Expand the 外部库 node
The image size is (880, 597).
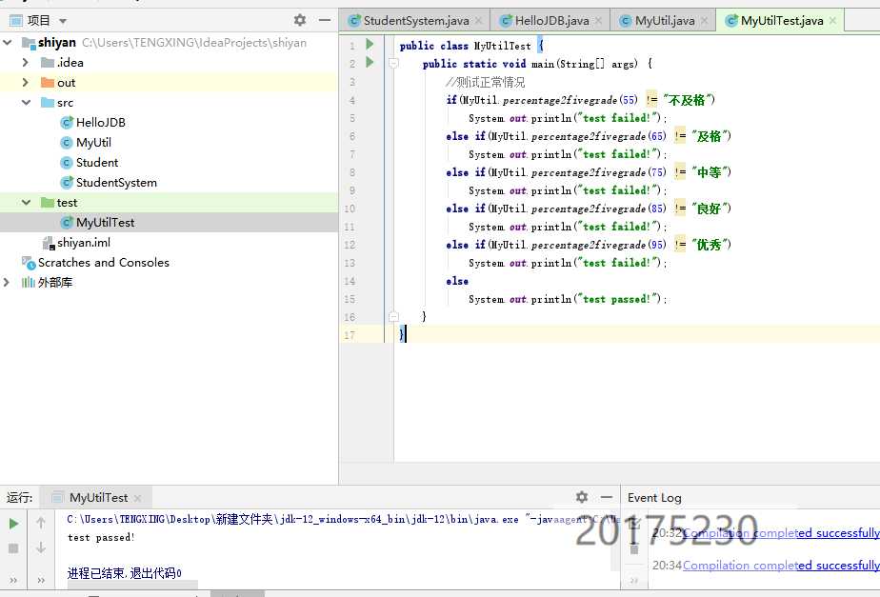(7, 282)
